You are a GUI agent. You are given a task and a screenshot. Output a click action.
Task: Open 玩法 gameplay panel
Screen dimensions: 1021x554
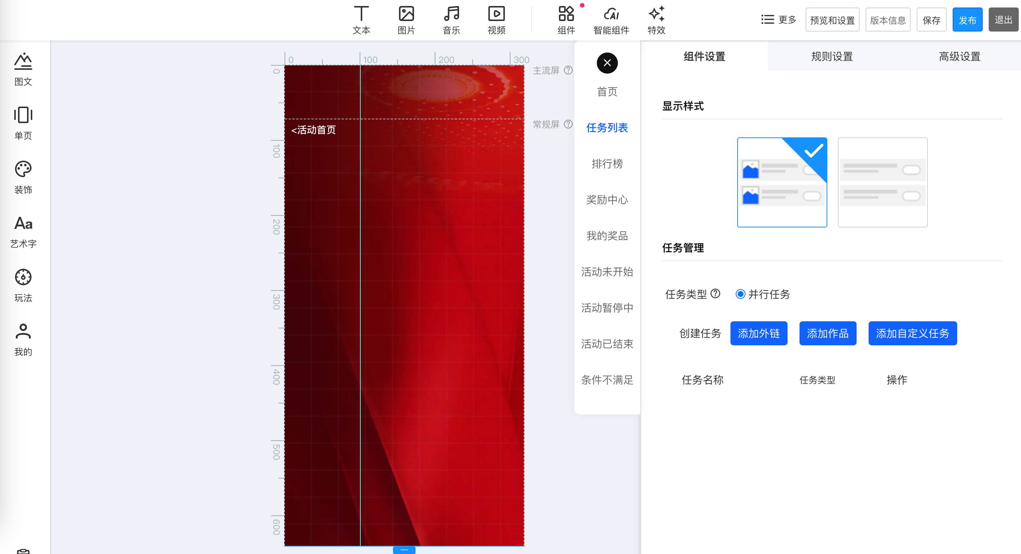coord(23,285)
